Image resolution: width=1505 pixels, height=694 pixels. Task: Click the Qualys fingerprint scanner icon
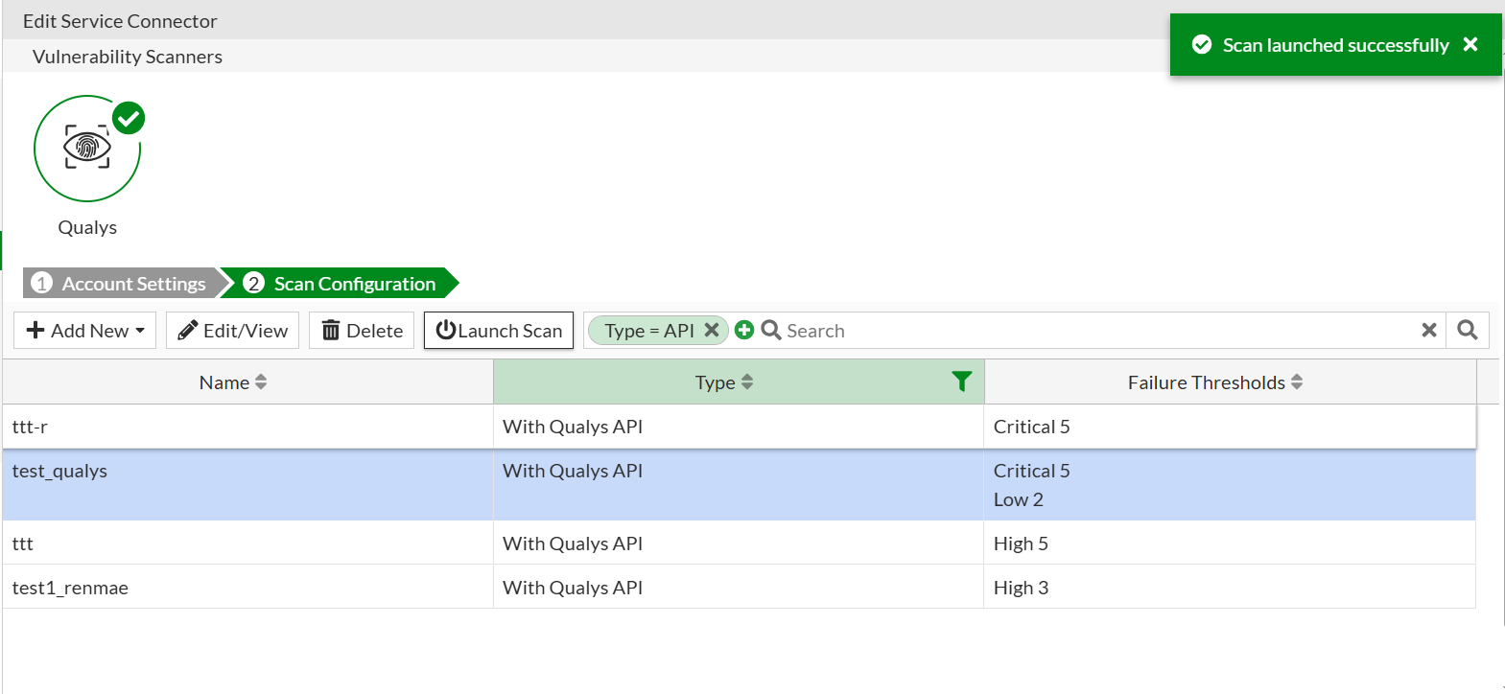coord(87,149)
